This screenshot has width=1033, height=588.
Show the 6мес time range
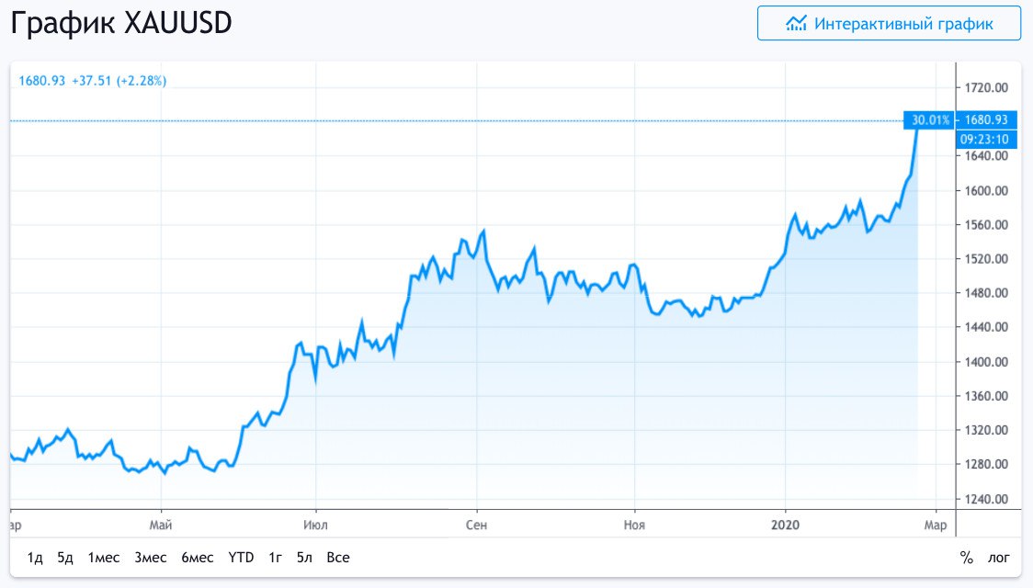click(198, 558)
